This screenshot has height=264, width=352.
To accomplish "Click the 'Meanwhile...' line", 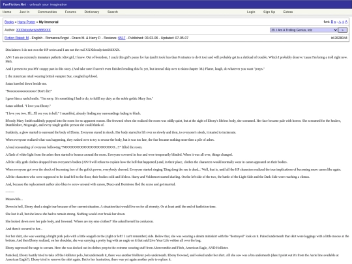I will pos(14,199).
